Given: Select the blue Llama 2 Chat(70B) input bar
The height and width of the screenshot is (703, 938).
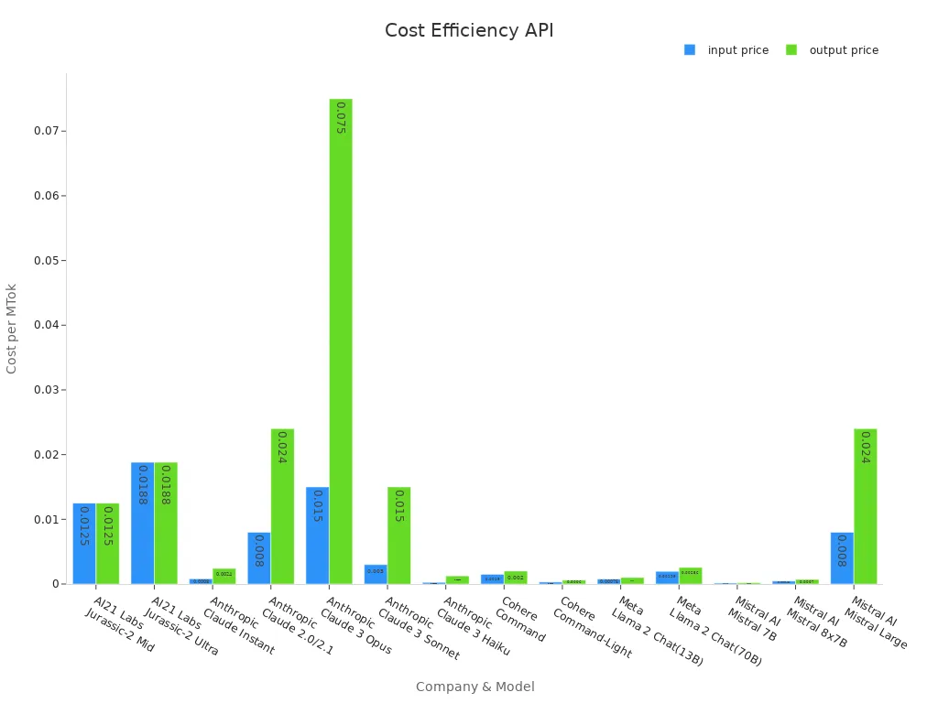Looking at the screenshot, I should [667, 578].
